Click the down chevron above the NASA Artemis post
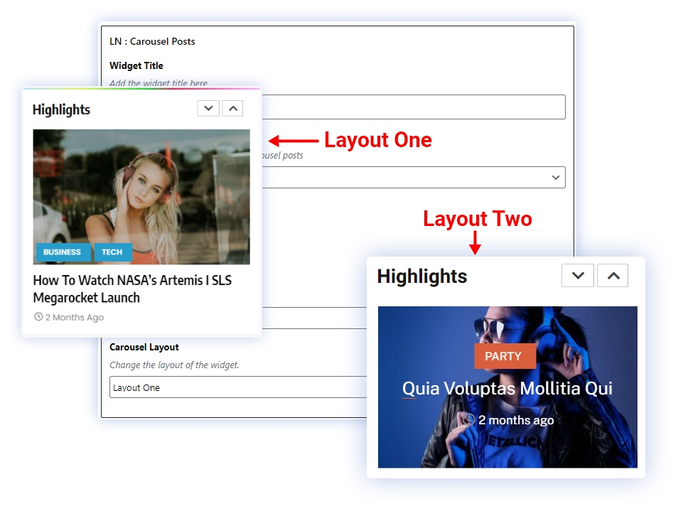 [x=208, y=108]
